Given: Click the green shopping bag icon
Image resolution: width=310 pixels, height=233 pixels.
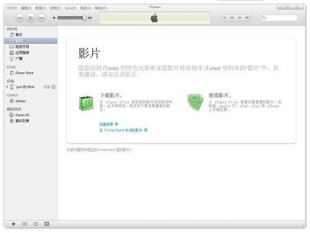Looking at the screenshot, I should [x=86, y=103].
